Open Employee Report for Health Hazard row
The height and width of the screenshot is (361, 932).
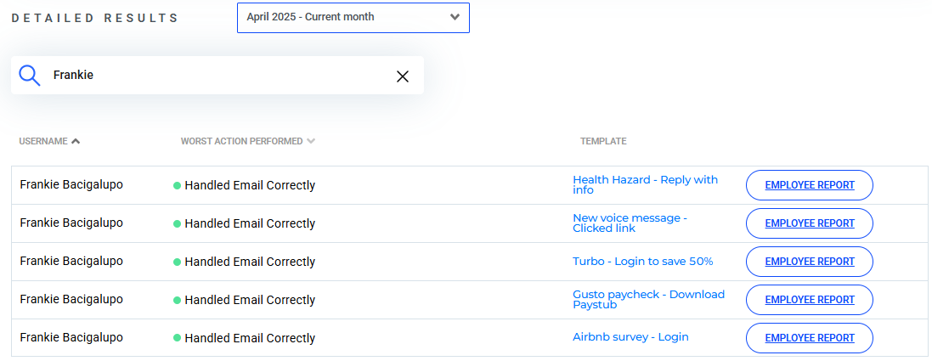pyautogui.click(x=810, y=185)
